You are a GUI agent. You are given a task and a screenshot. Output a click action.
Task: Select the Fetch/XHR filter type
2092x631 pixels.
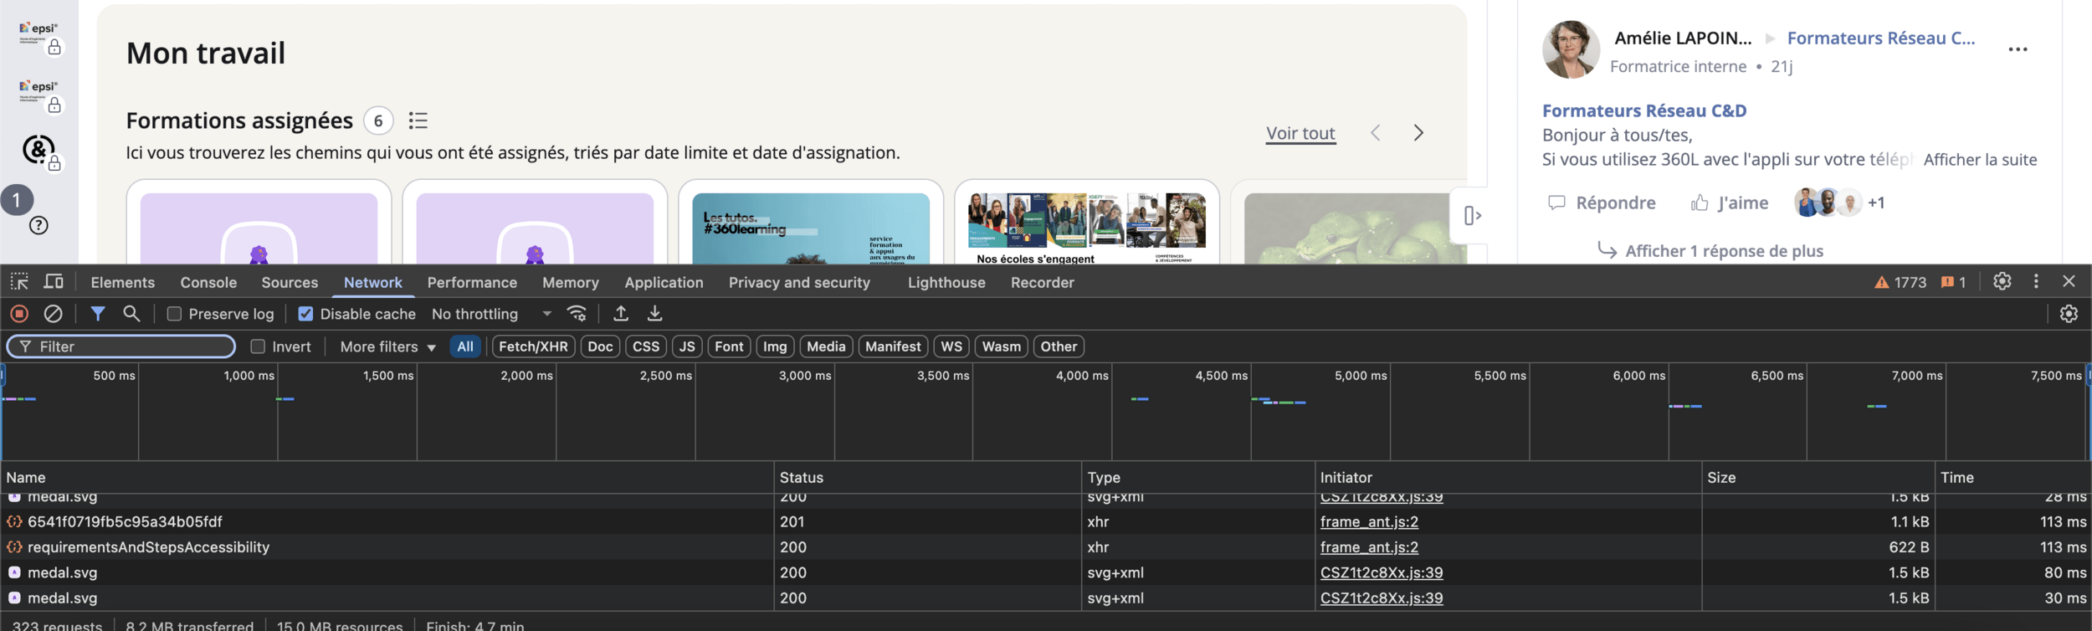533,346
